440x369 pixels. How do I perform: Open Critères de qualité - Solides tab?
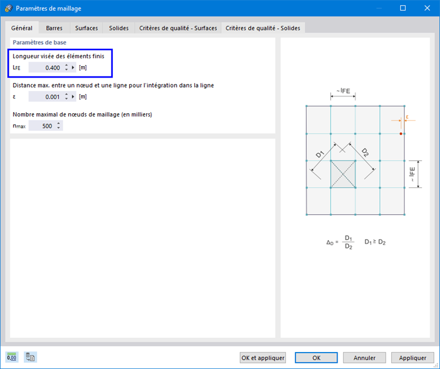(x=263, y=28)
